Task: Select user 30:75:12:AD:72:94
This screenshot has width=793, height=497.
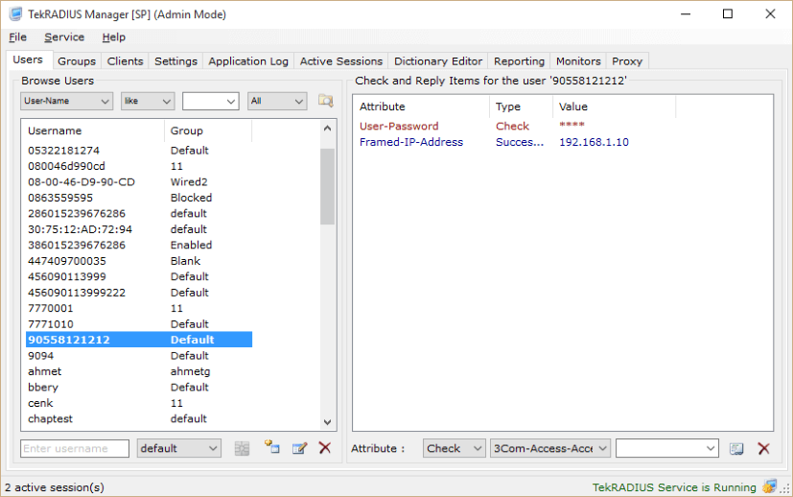Action: coord(139,229)
